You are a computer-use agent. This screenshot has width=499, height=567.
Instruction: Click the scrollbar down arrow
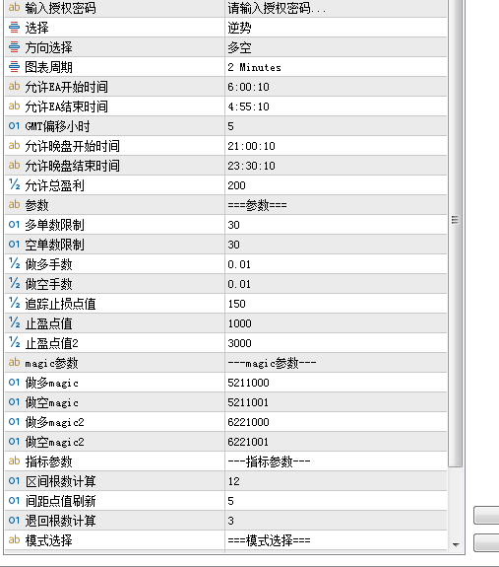click(x=456, y=544)
